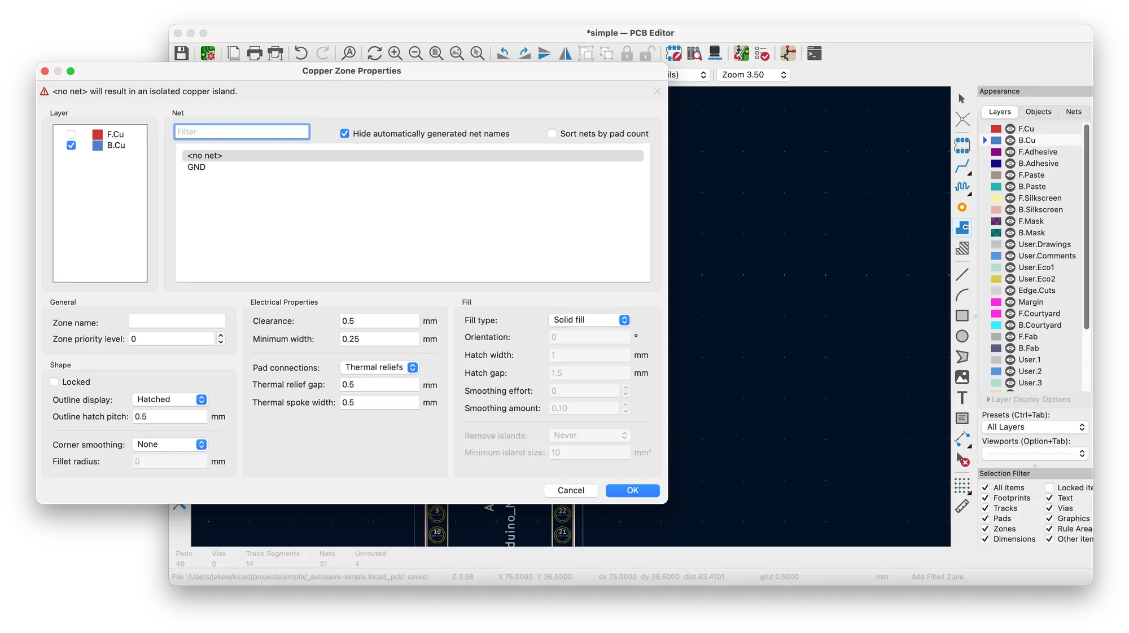Choose the Draw circle tool

point(962,336)
